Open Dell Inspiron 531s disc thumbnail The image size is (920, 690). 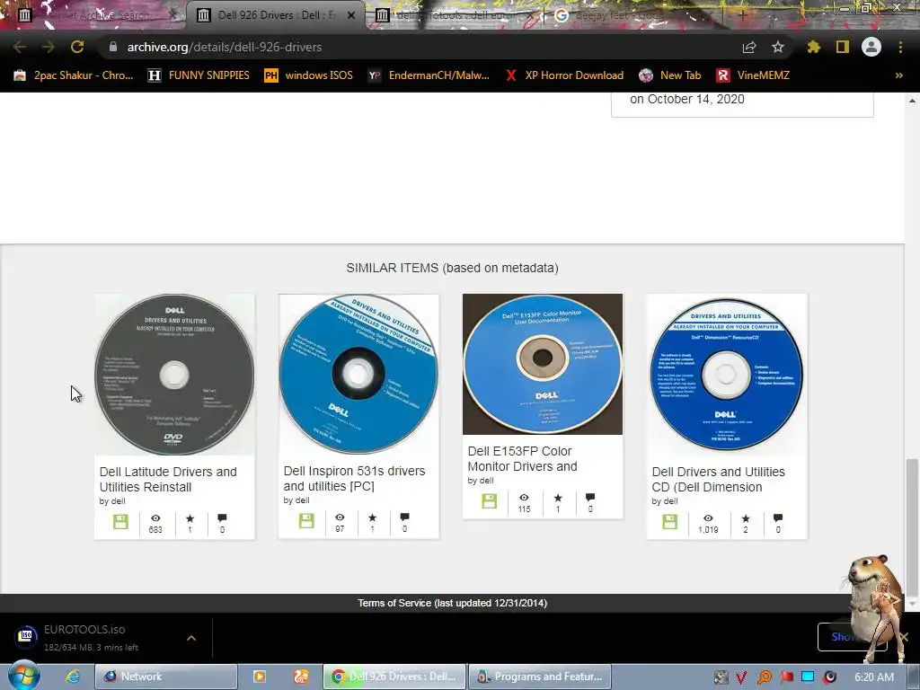(x=358, y=374)
